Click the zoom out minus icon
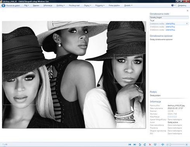The height and width of the screenshot is (147, 190). [168, 144]
